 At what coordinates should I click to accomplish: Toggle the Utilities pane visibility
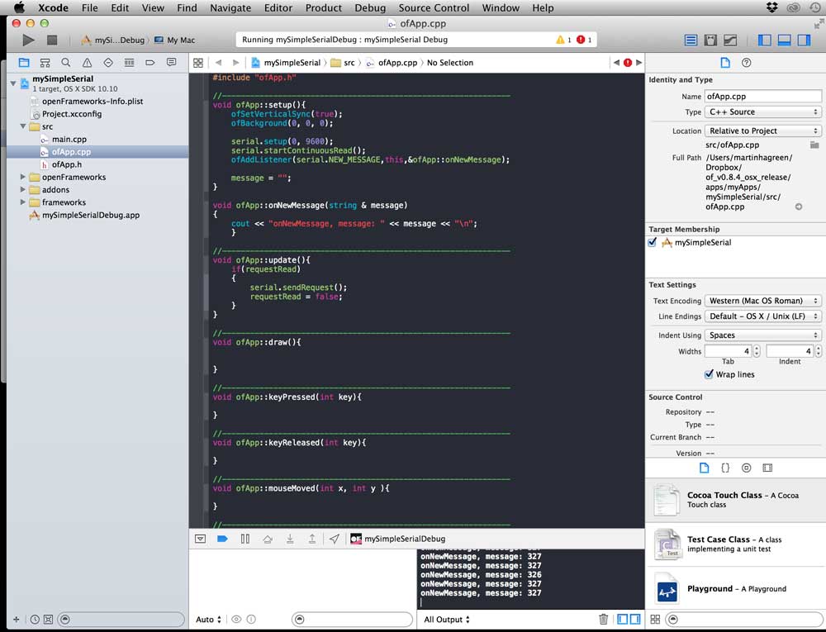(x=804, y=40)
